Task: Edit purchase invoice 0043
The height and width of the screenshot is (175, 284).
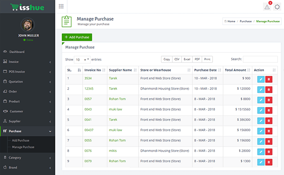Action: pos(261,110)
